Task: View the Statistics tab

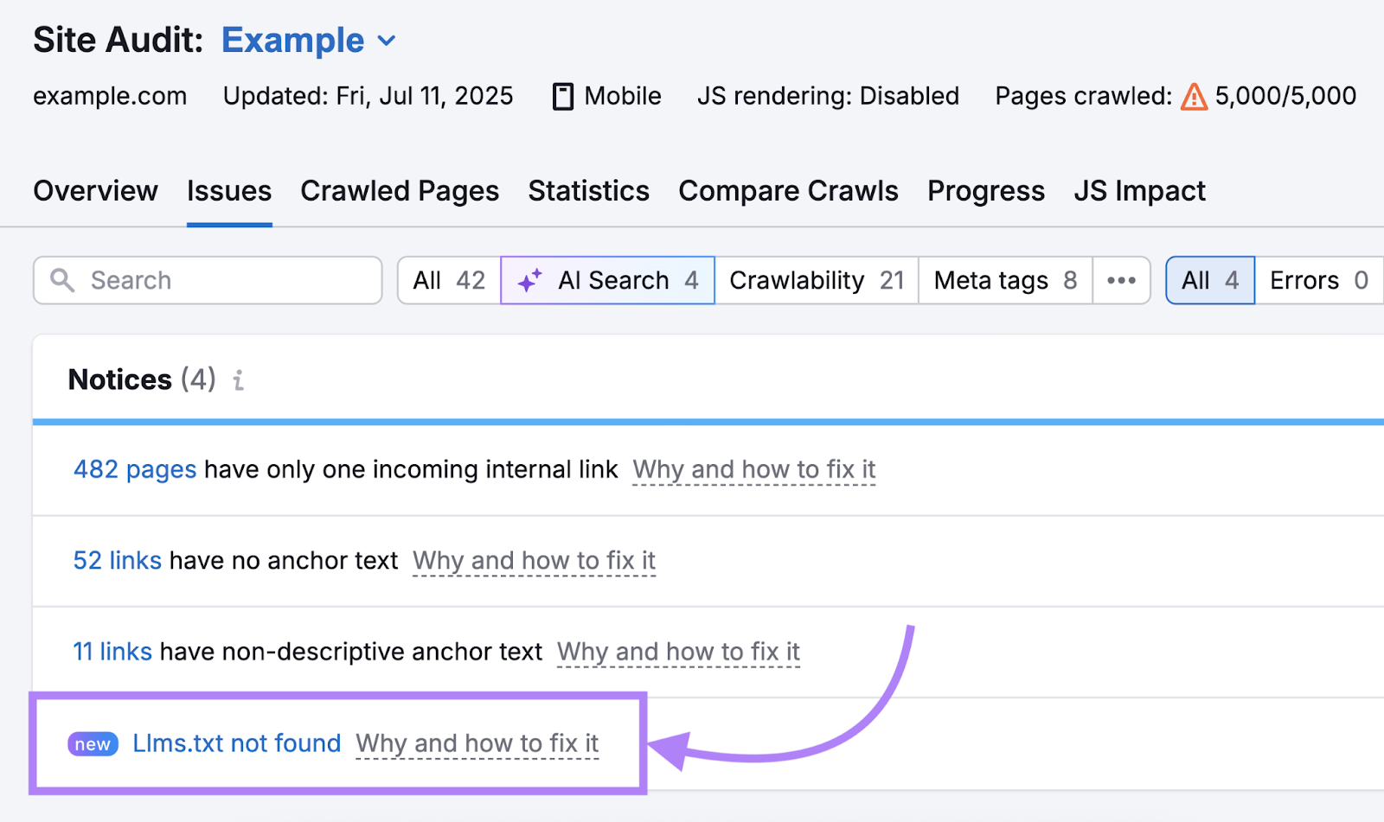Action: tap(588, 191)
